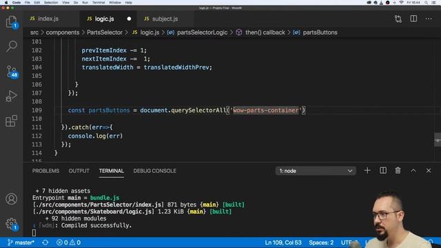Image resolution: width=441 pixels, height=248 pixels.
Task: Click Synchronize Changes icon in status bar
Action: tap(45, 242)
